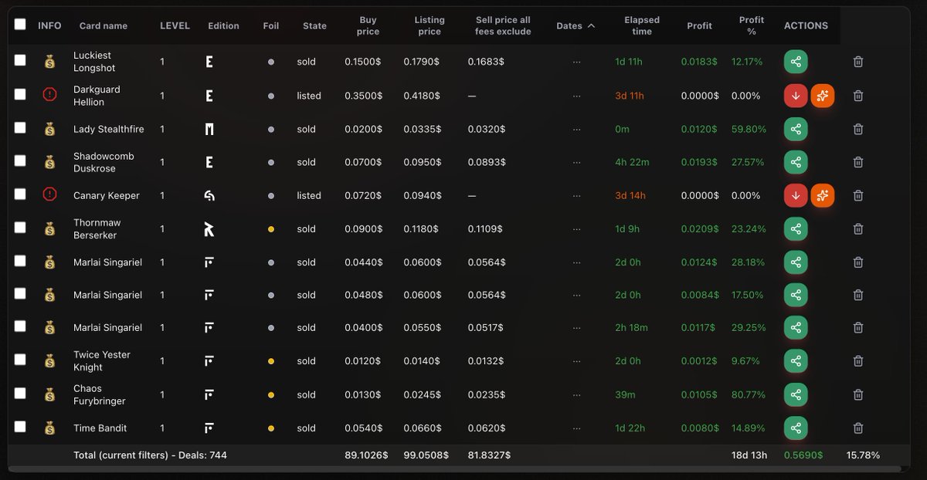Viewport: 927px width, 480px height.
Task: Sort by the Buy price column header
Action: click(368, 25)
